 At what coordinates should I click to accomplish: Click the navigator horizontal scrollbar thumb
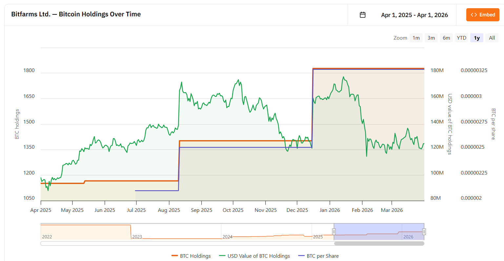tap(379, 243)
